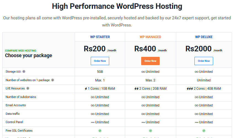Click the Compare Web Hosting green text
Image resolution: width=233 pixels, height=138 pixels.
[21, 51]
